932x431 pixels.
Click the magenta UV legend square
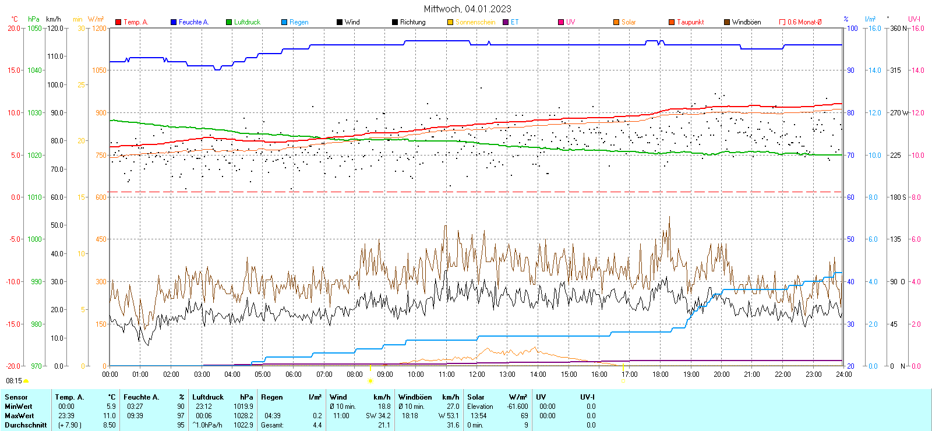[561, 22]
